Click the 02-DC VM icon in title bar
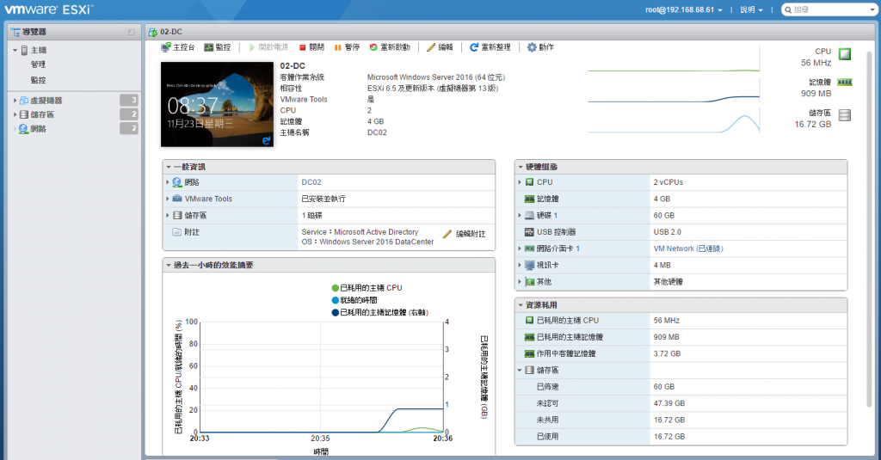Viewport: 881px width, 460px height. (153, 32)
